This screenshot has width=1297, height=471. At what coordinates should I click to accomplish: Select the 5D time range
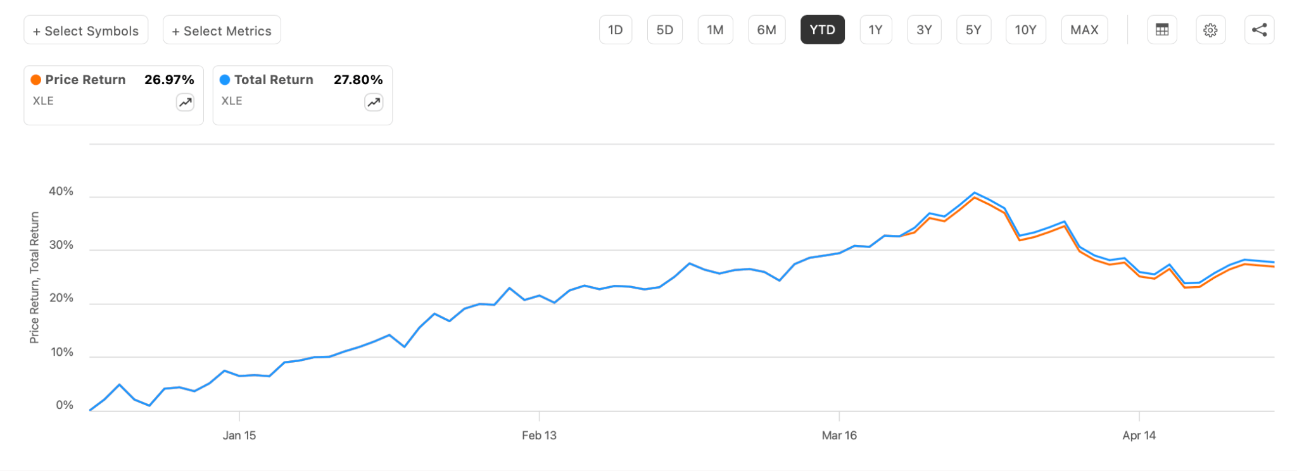pyautogui.click(x=664, y=30)
